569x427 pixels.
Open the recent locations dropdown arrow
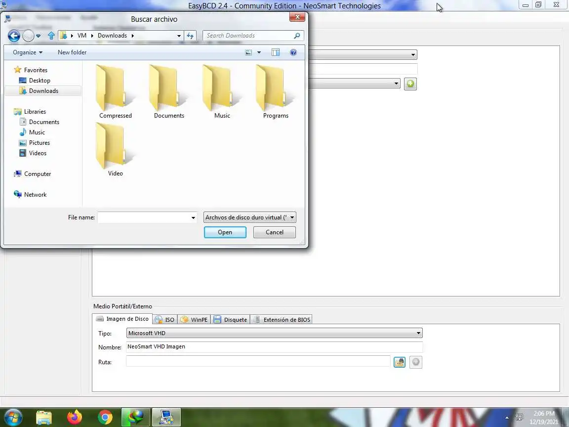click(38, 36)
